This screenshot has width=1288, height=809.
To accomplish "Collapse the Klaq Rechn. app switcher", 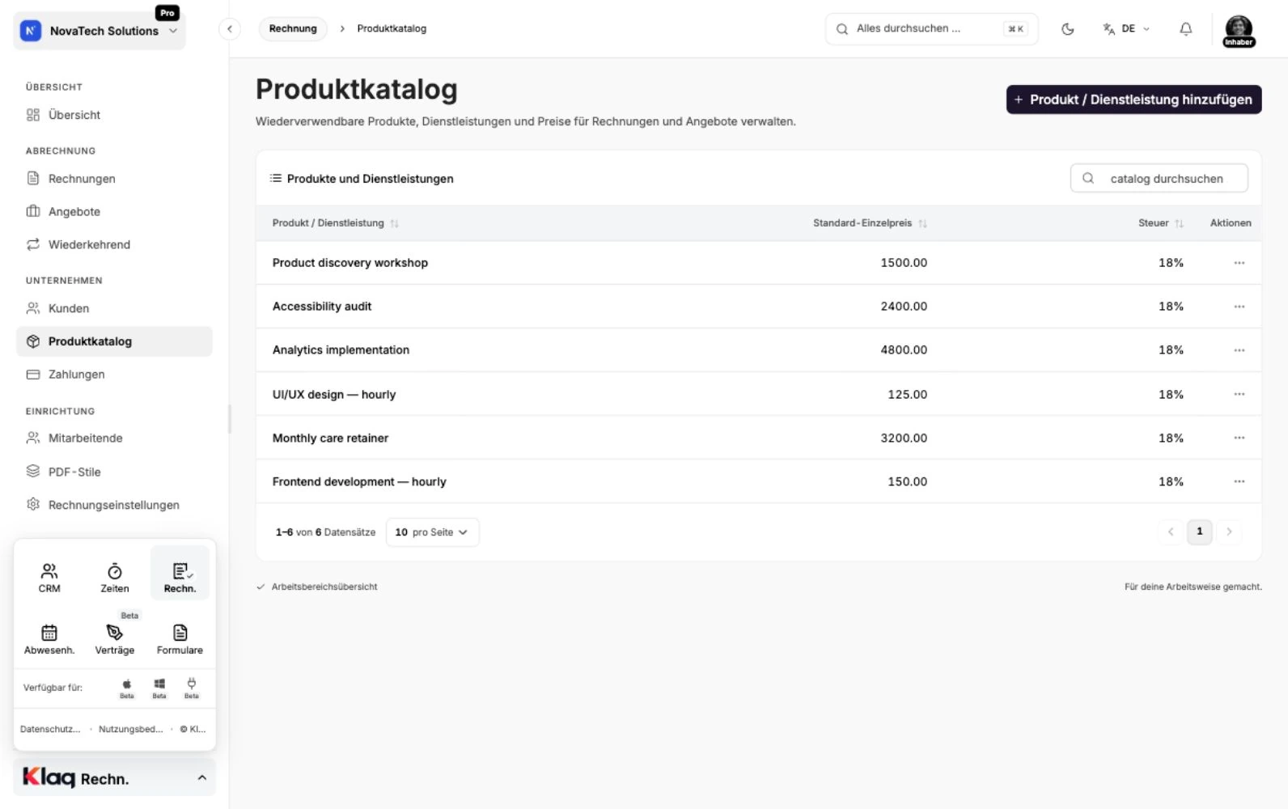I will pos(115,777).
